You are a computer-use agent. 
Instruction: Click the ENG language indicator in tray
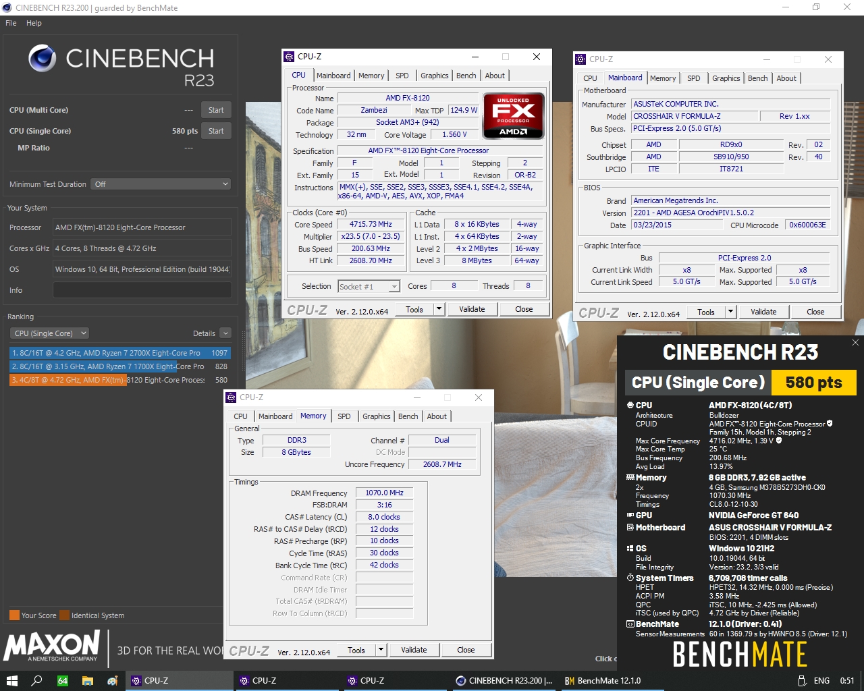[821, 681]
